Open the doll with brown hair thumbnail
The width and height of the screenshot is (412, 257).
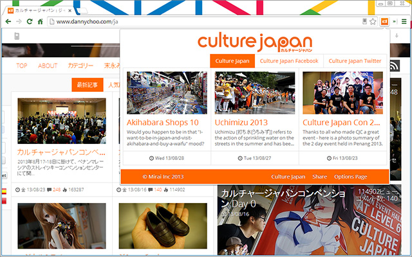coord(62,226)
